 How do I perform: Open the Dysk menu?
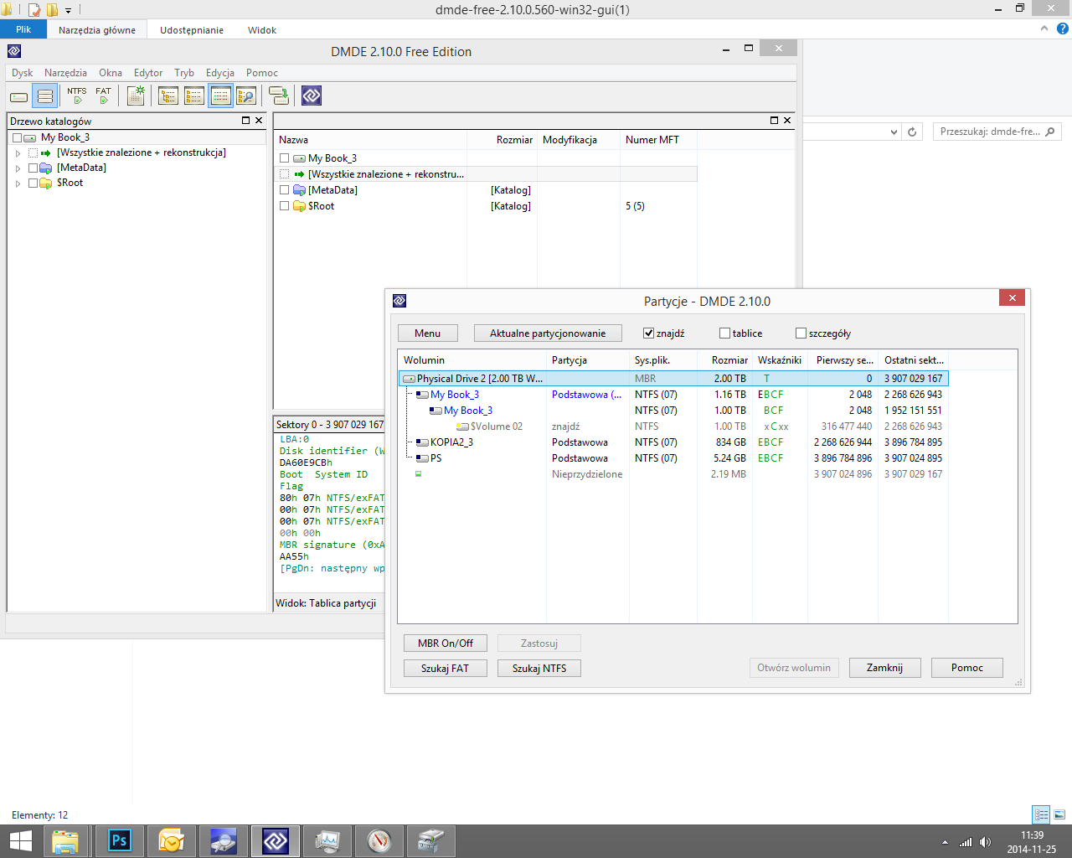23,73
